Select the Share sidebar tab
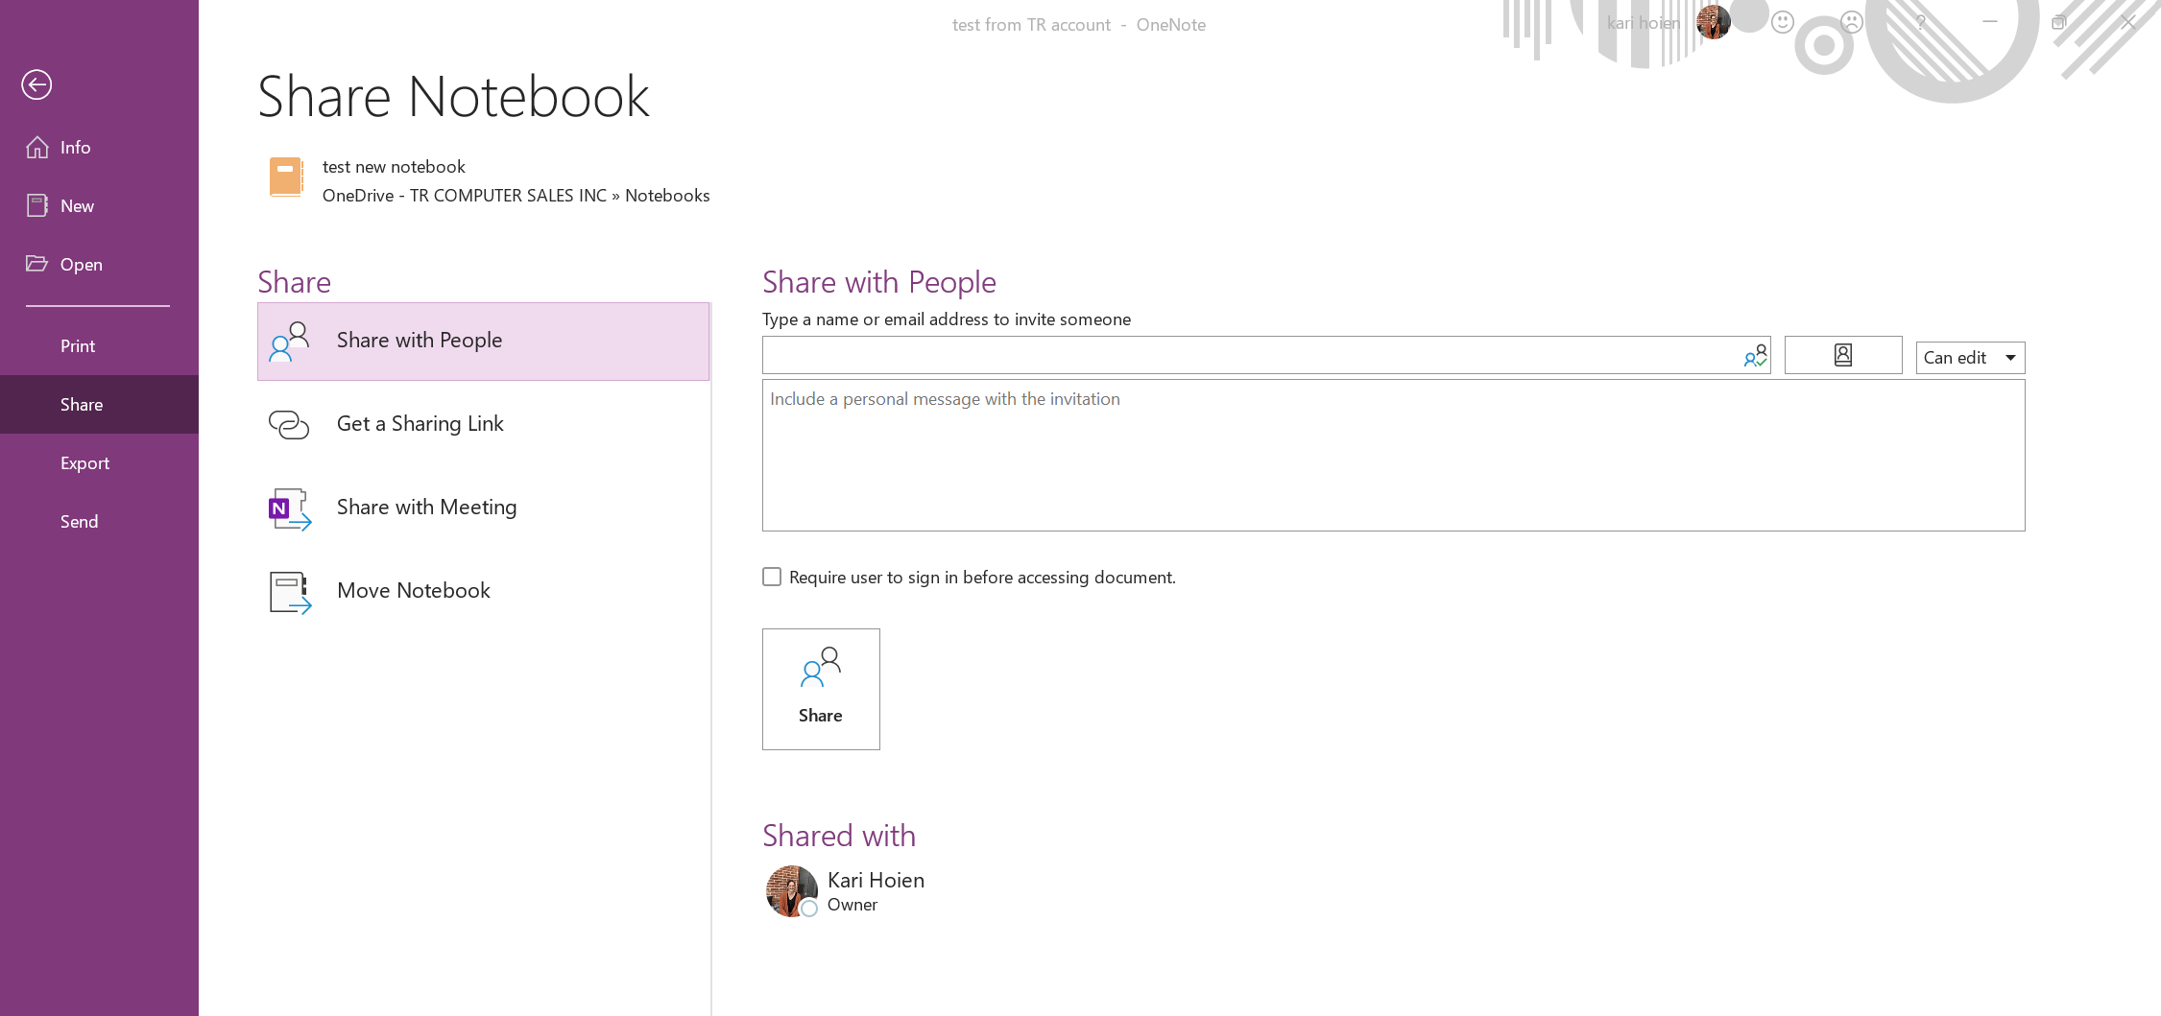 pos(99,404)
